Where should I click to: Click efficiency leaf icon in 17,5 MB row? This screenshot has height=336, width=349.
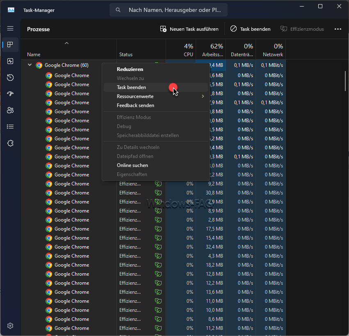point(158,229)
